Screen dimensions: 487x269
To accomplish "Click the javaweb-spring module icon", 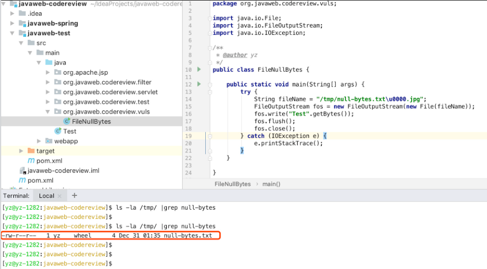I will coord(22,23).
